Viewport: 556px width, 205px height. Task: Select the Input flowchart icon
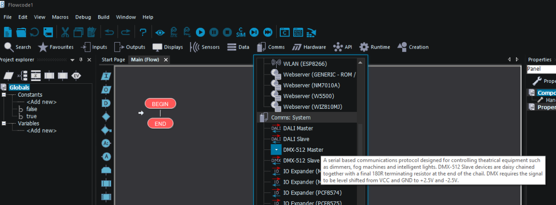(106, 76)
